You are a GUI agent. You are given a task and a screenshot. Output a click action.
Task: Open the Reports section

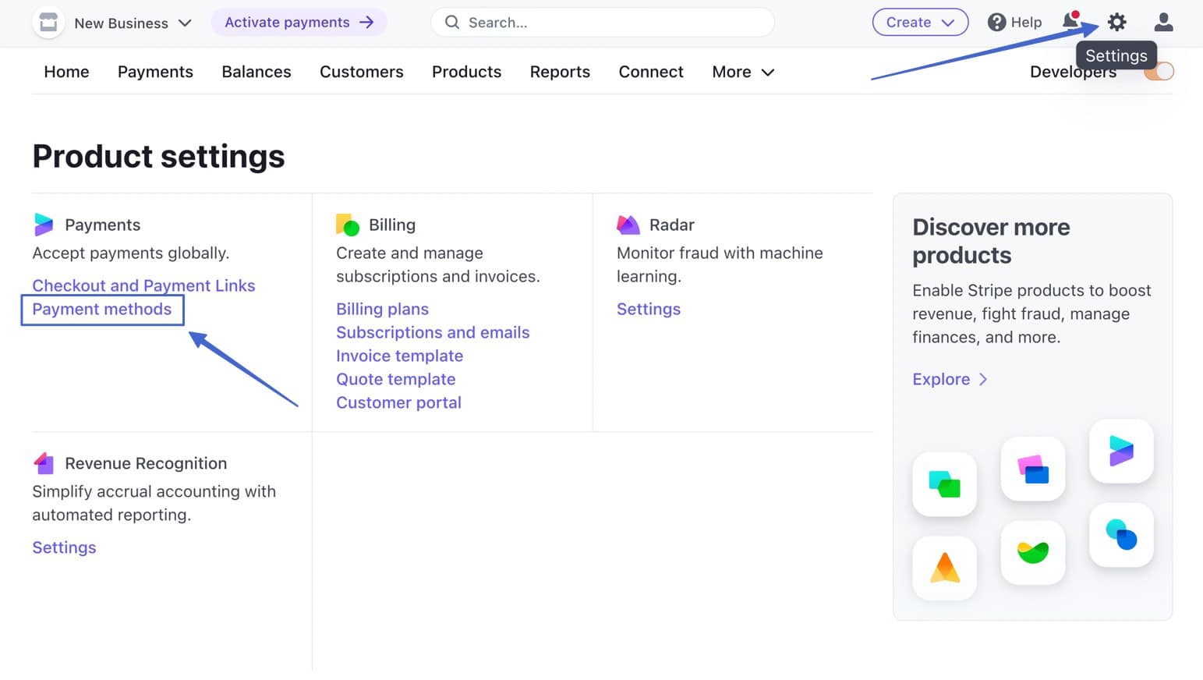click(x=560, y=72)
